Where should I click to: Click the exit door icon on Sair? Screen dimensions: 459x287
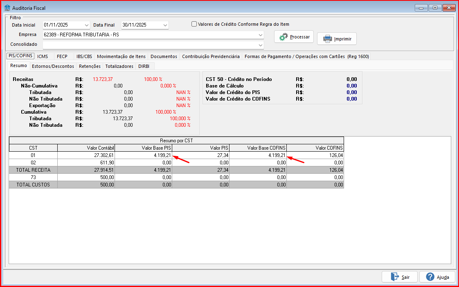[395, 277]
